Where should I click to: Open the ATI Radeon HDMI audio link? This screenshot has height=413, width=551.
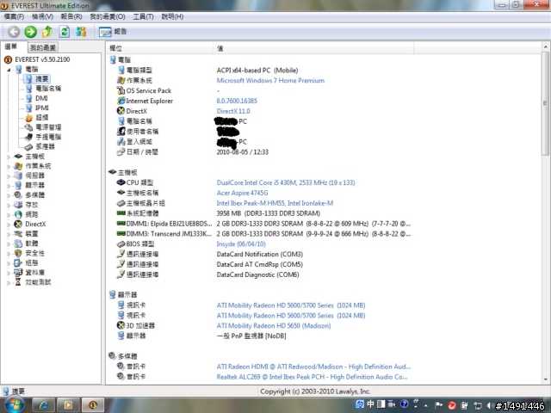point(313,367)
